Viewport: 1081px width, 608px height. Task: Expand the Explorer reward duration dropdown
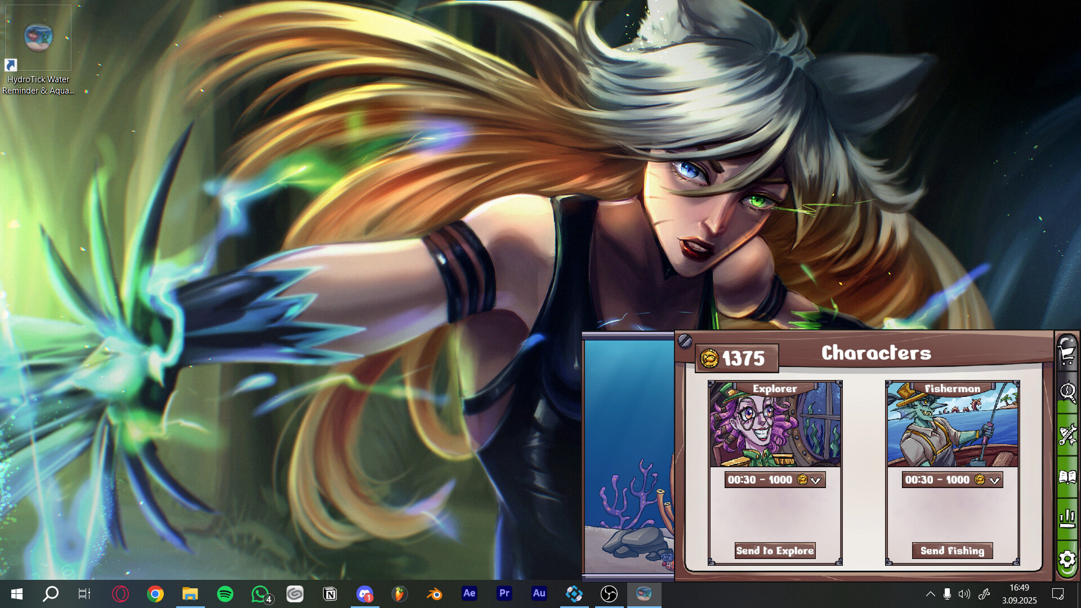(816, 480)
